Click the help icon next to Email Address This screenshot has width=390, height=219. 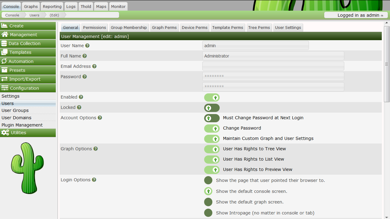(x=94, y=66)
